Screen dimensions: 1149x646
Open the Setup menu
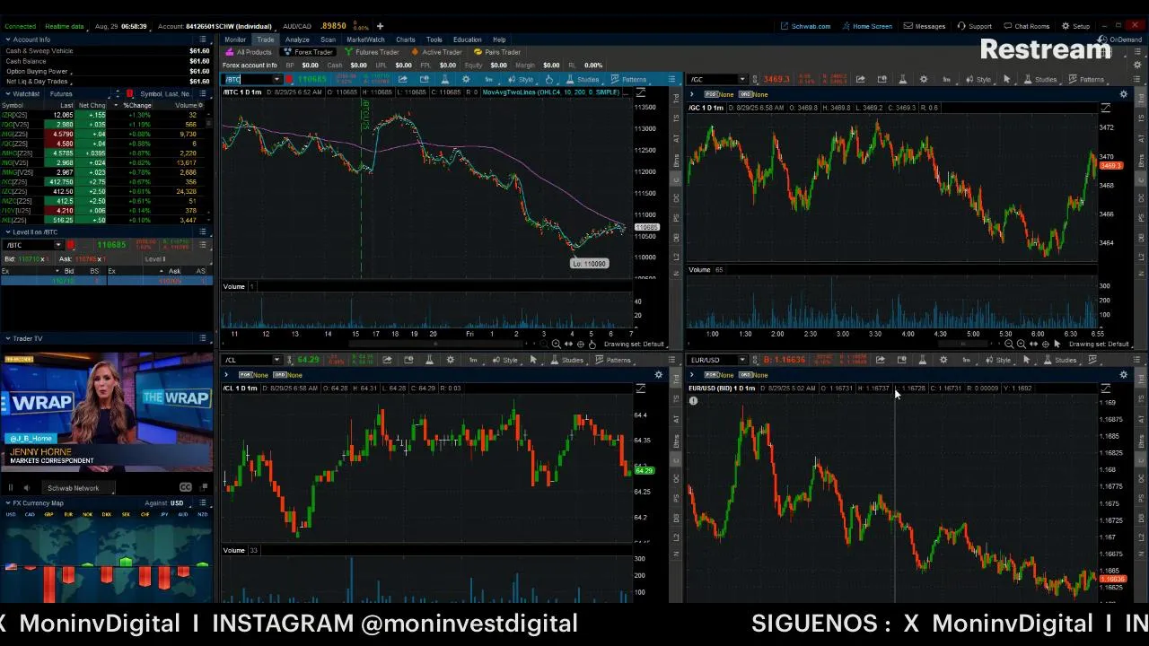[1076, 26]
